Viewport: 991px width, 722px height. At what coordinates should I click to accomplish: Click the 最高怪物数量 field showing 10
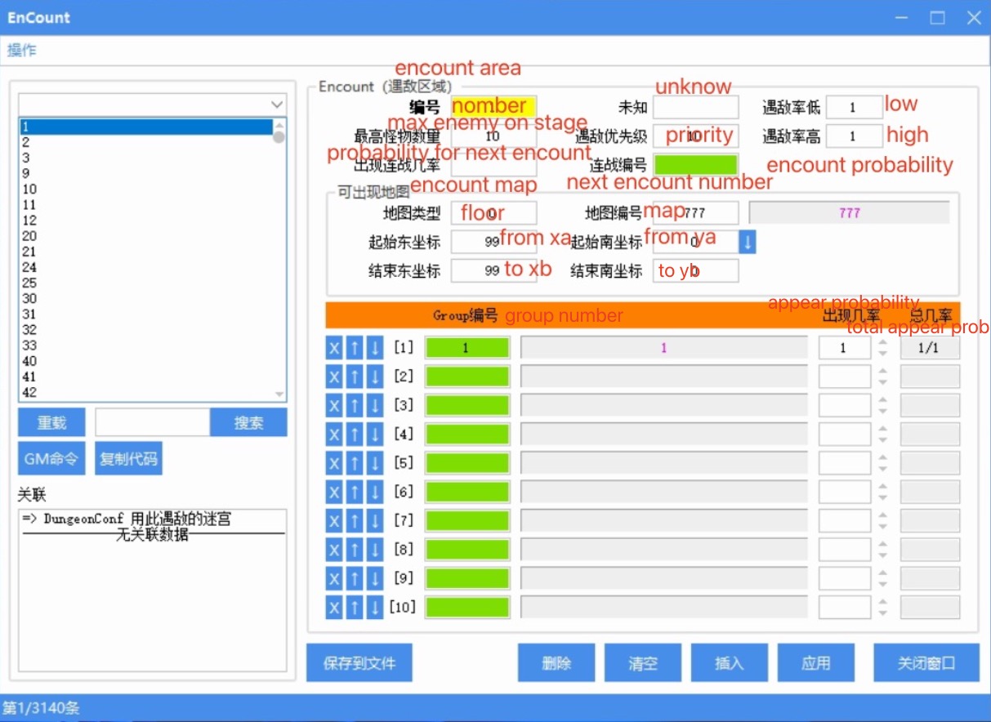click(493, 136)
